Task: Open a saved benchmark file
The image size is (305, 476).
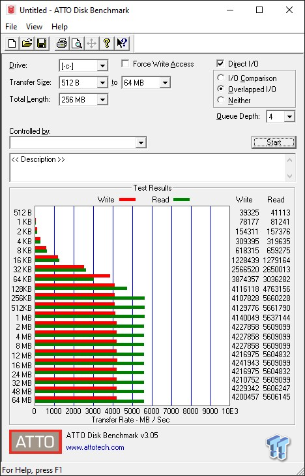Action: pyautogui.click(x=27, y=43)
